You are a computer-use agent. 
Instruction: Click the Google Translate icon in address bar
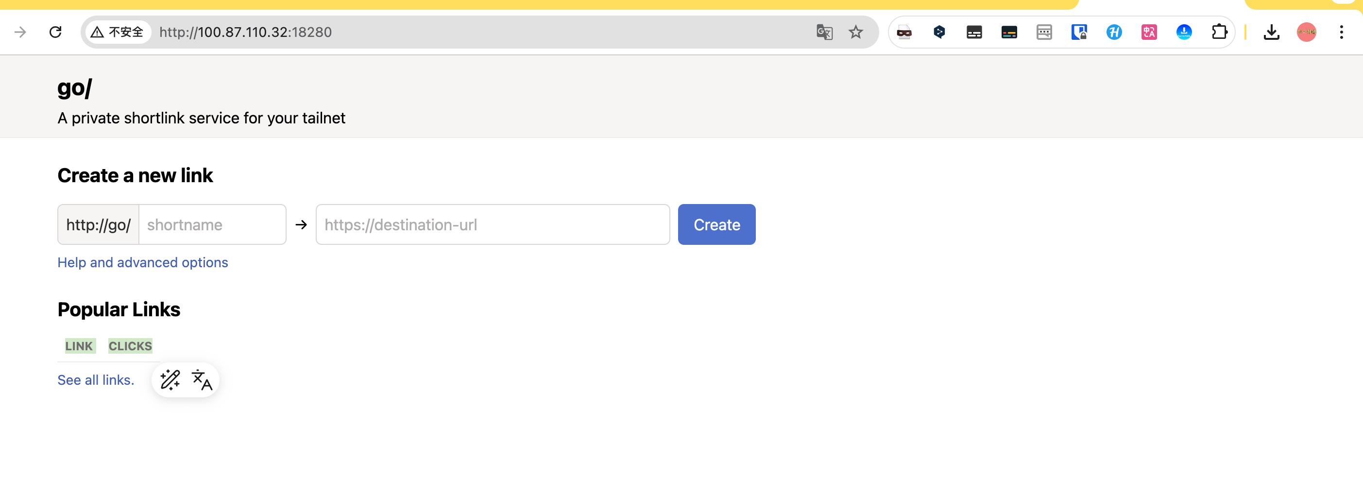[824, 32]
